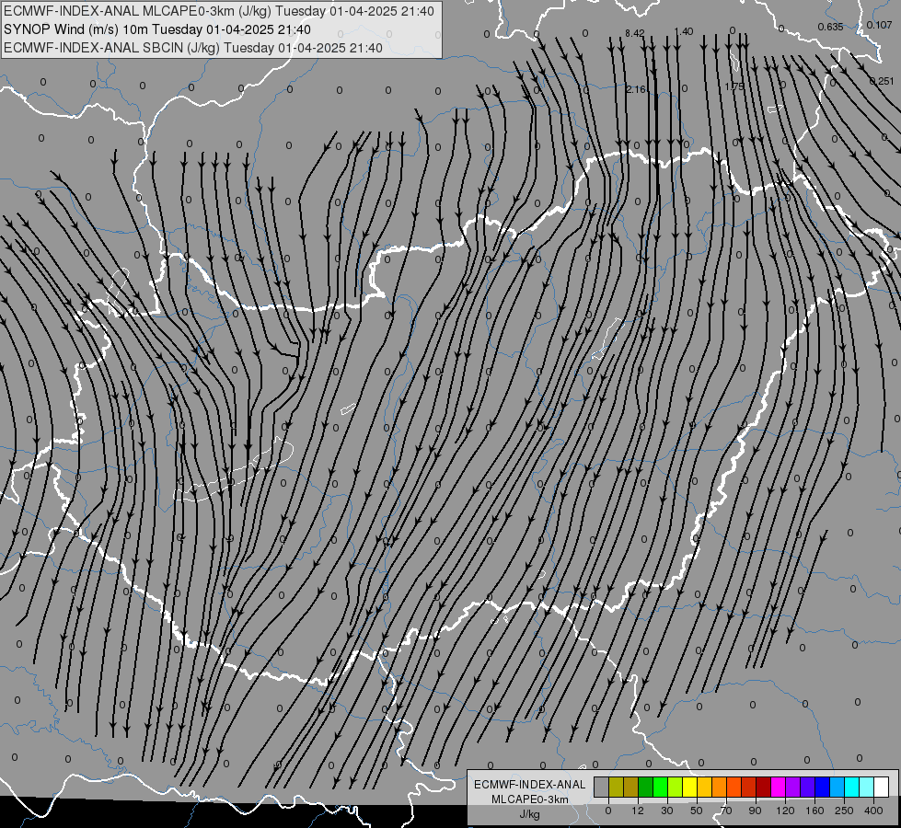Click the map value '1.75'
The height and width of the screenshot is (828, 901).
(x=734, y=86)
